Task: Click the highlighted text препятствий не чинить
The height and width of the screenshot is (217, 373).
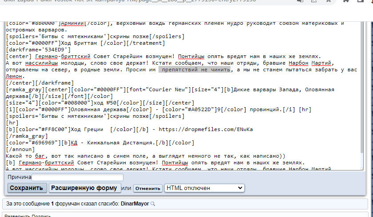Action: click(194, 70)
